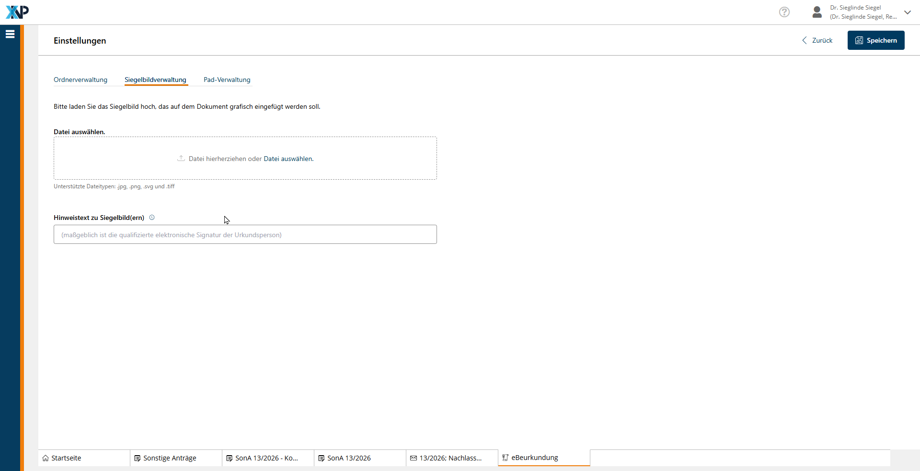
Task: Switch to SonA 13/2026 - Ko... tab
Action: (266, 458)
